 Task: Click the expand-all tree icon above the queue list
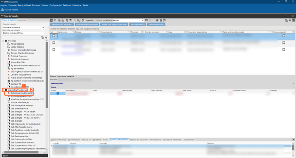43,37
